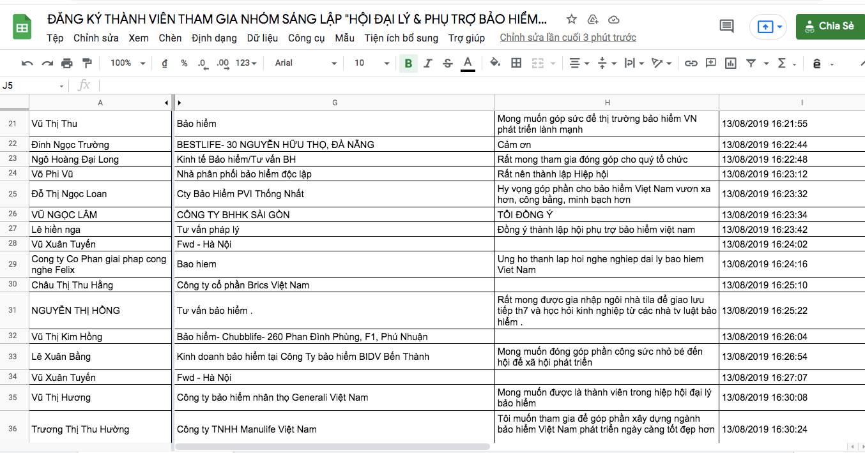Open the text rotation dropdown
Image resolution: width=865 pixels, height=453 pixels.
point(661,63)
